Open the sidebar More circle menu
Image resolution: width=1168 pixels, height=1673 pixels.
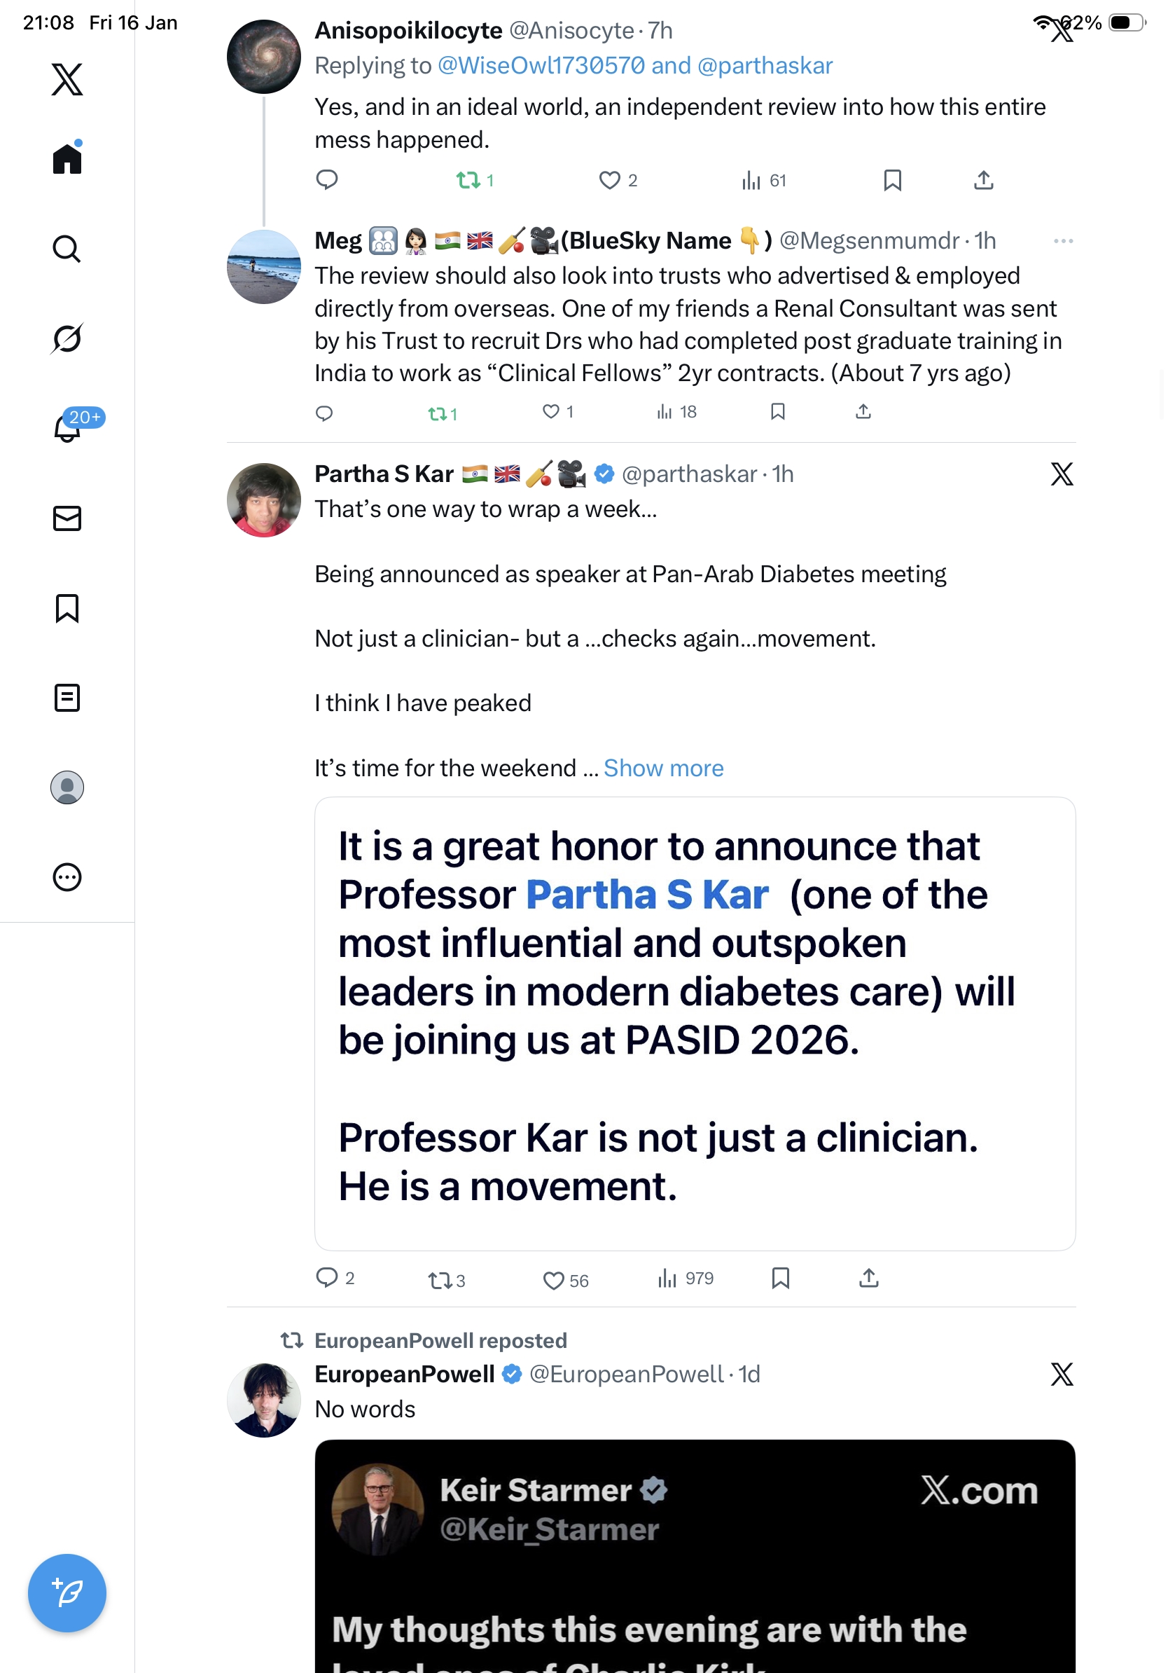point(67,877)
